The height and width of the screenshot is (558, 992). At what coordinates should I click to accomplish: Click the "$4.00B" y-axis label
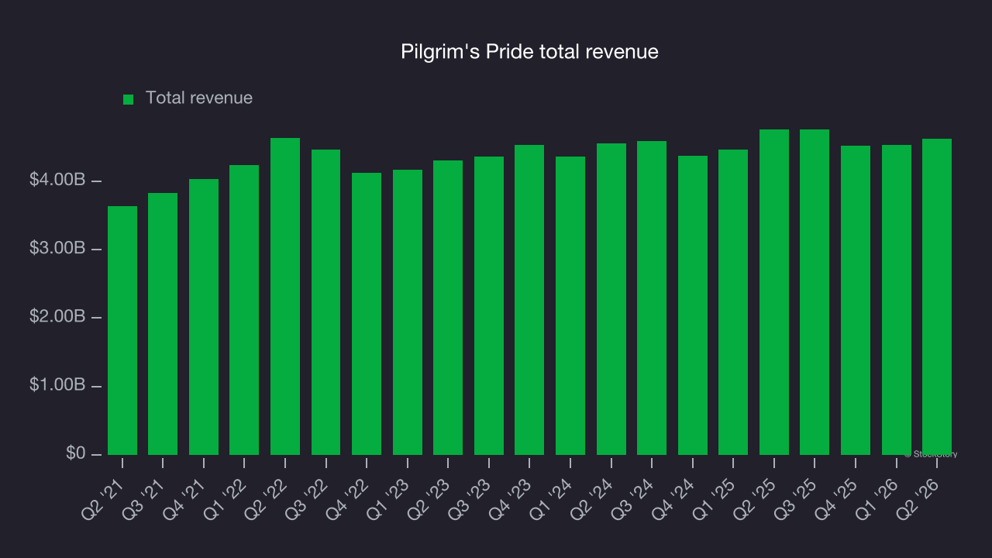[57, 181]
